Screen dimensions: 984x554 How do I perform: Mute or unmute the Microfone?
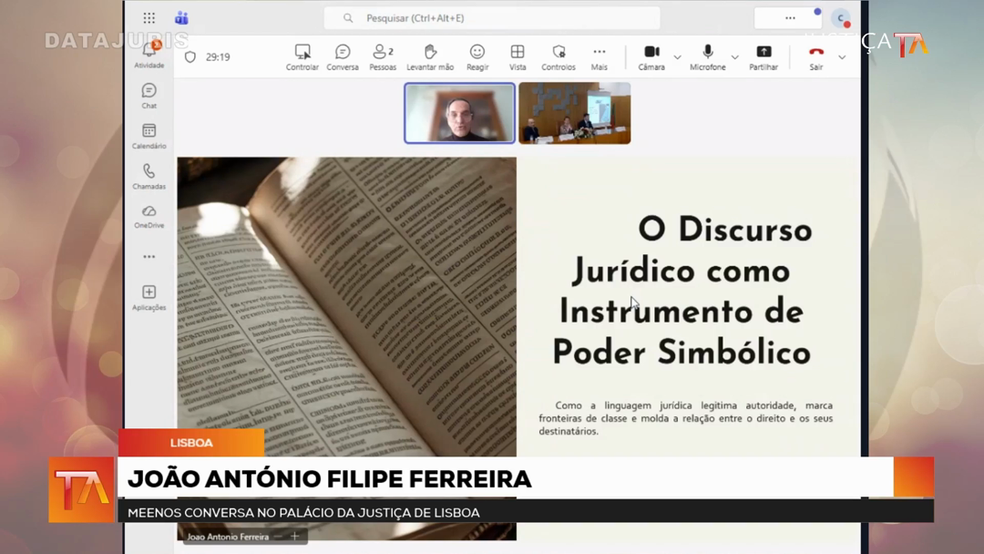pyautogui.click(x=708, y=53)
